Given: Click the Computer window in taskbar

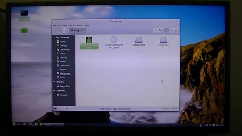Looking at the screenshot, I should [x=51, y=124].
